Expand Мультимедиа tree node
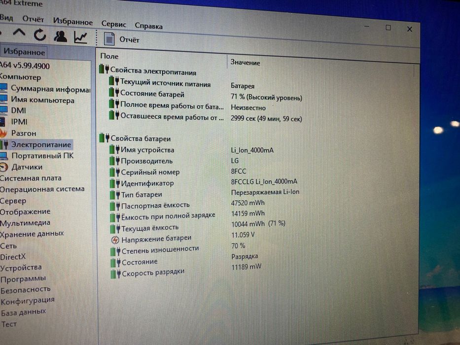 click(x=25, y=223)
